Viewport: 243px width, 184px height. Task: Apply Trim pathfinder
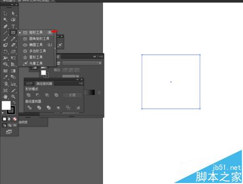(39, 107)
